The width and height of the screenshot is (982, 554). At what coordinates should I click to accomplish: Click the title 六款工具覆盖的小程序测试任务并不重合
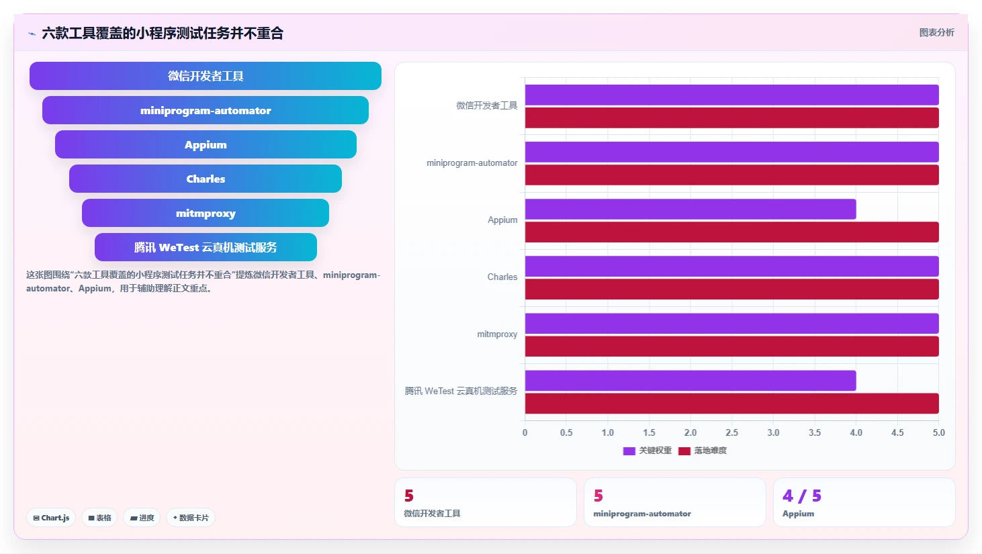[163, 33]
